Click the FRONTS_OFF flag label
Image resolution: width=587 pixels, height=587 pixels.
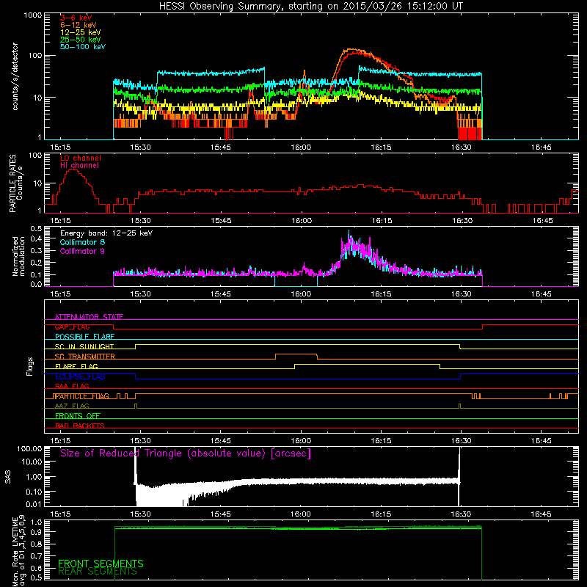[x=78, y=416]
